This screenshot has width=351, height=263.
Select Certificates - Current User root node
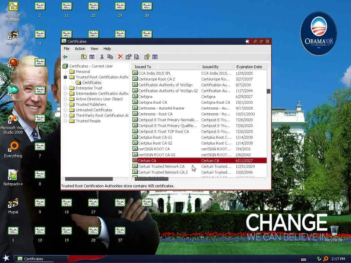coord(91,66)
